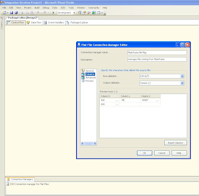Click the Paste clipboard icon
The width and height of the screenshot is (199, 196).
click(x=32, y=12)
